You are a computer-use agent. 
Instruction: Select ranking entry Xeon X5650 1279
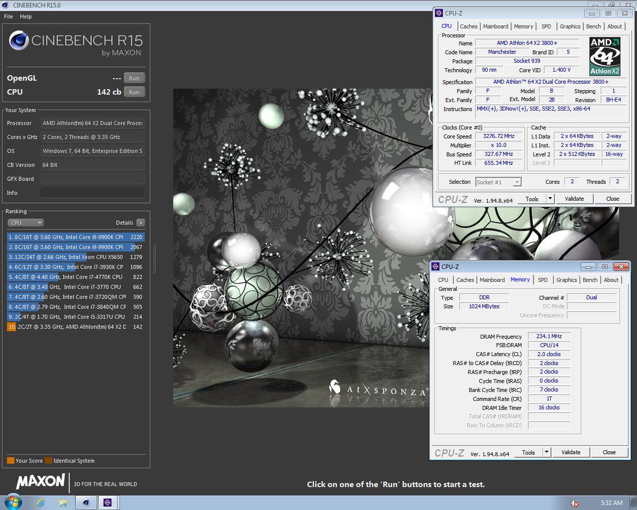coord(76,257)
